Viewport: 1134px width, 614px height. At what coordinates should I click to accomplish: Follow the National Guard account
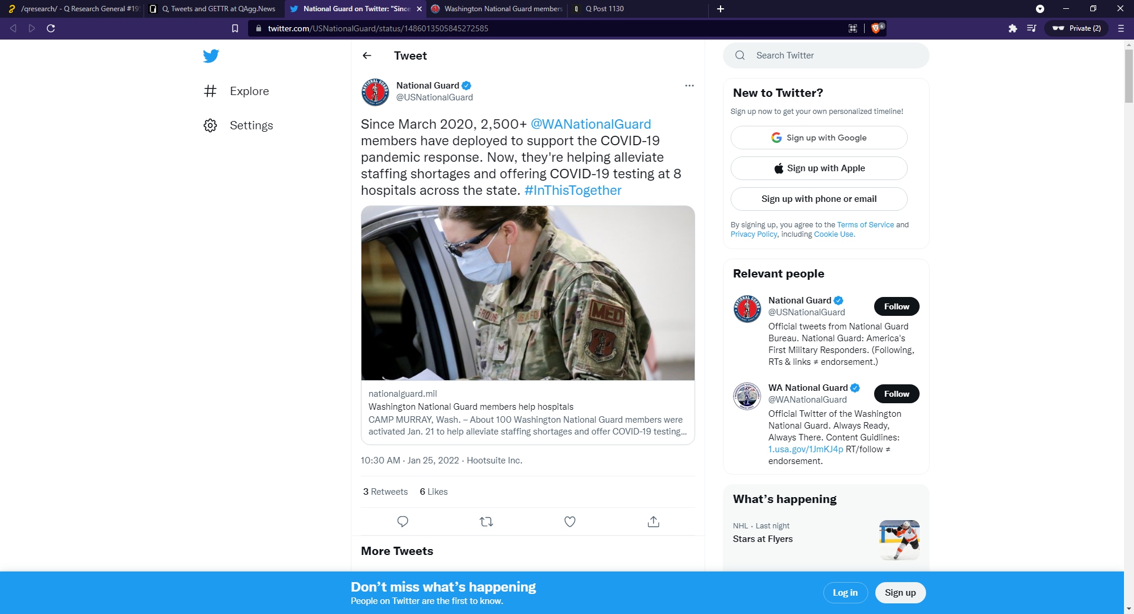(897, 306)
